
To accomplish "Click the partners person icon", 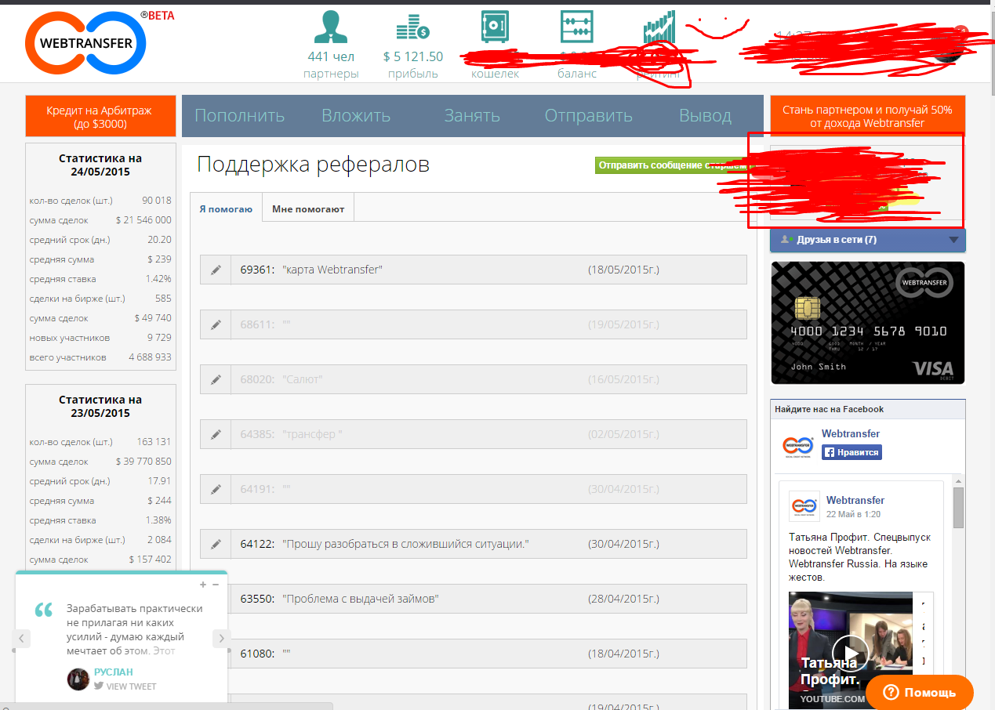I will (x=330, y=27).
